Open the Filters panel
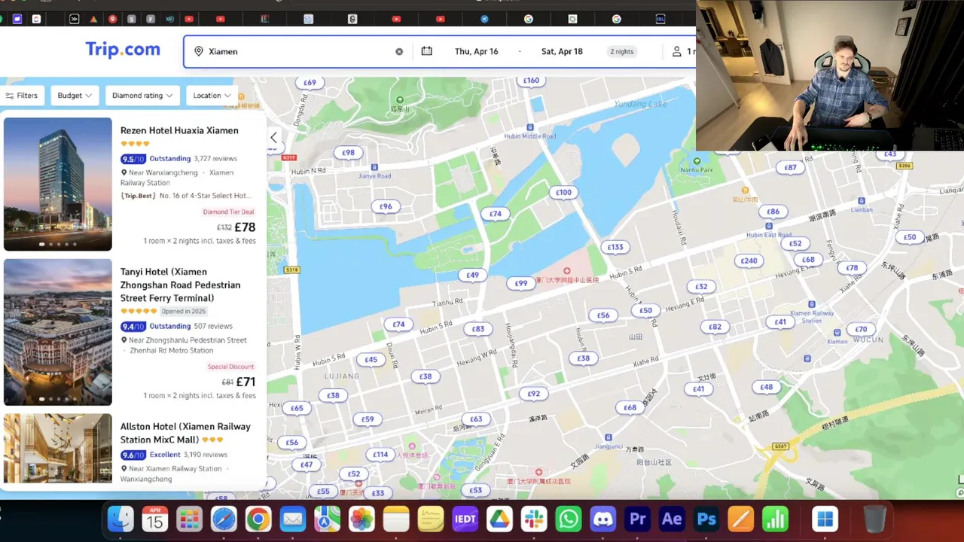This screenshot has height=542, width=964. coord(21,96)
